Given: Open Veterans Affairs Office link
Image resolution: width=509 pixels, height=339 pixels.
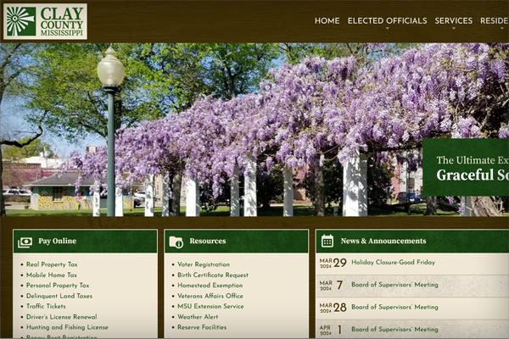Looking at the screenshot, I should [x=210, y=296].
